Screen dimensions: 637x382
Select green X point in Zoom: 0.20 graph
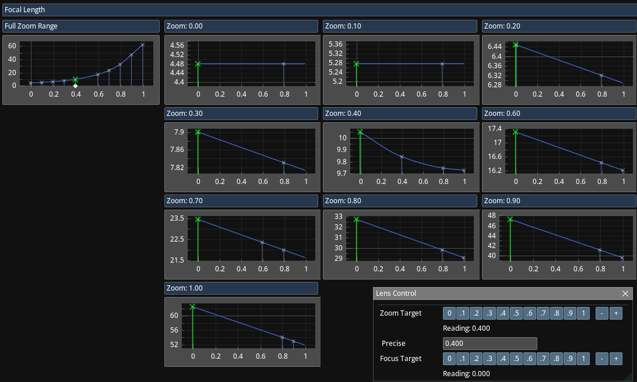[515, 45]
